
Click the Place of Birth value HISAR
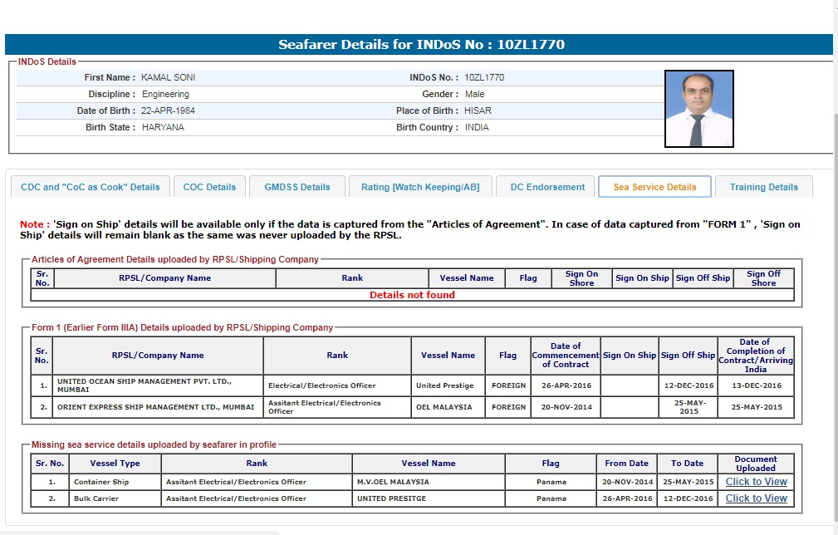point(478,110)
